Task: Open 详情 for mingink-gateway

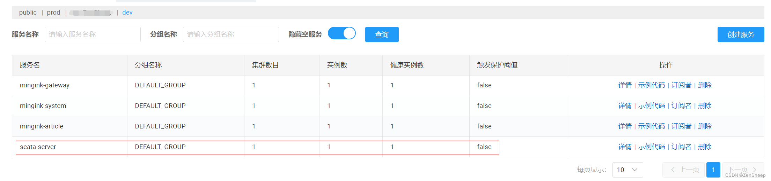Action: pos(625,85)
